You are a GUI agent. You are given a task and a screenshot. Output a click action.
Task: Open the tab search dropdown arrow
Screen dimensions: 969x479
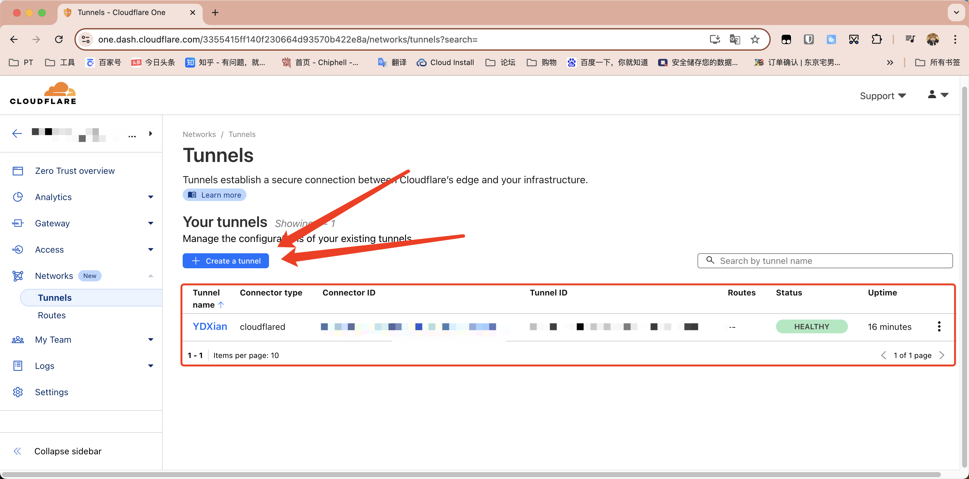pyautogui.click(x=956, y=13)
